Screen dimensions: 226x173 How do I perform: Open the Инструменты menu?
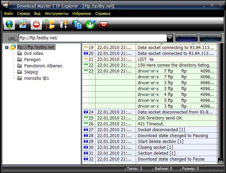click(56, 13)
